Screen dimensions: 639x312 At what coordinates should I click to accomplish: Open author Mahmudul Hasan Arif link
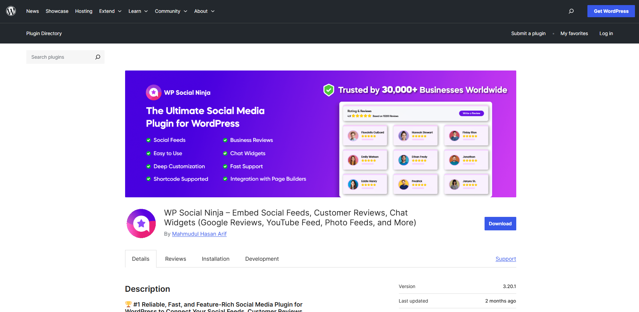(x=199, y=234)
